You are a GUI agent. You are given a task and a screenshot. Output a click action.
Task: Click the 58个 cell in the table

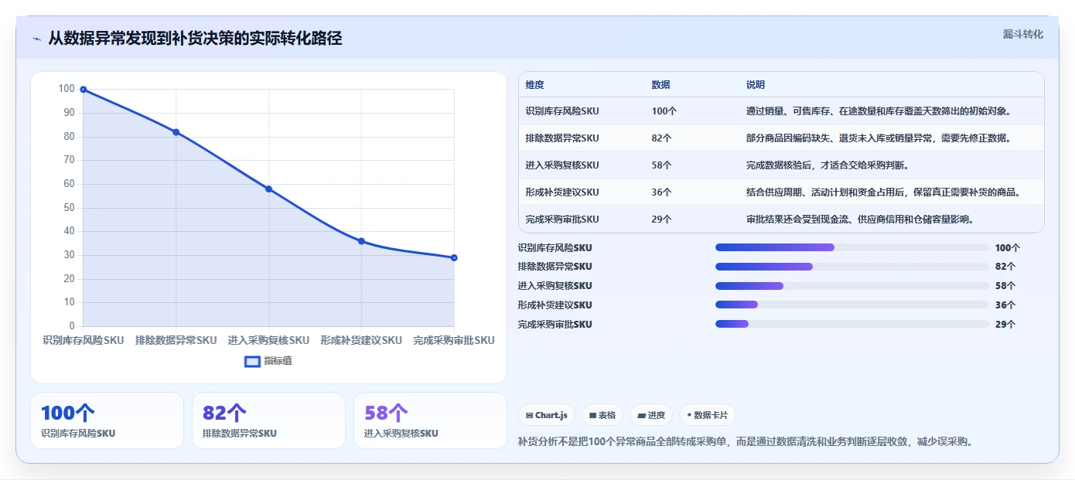pos(662,165)
